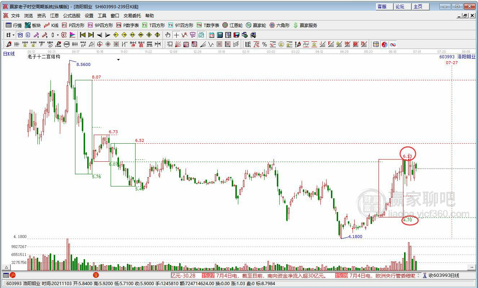This screenshot has width=478, height=288.
Task: Switch to the K线 chart view
Action: 51,25
